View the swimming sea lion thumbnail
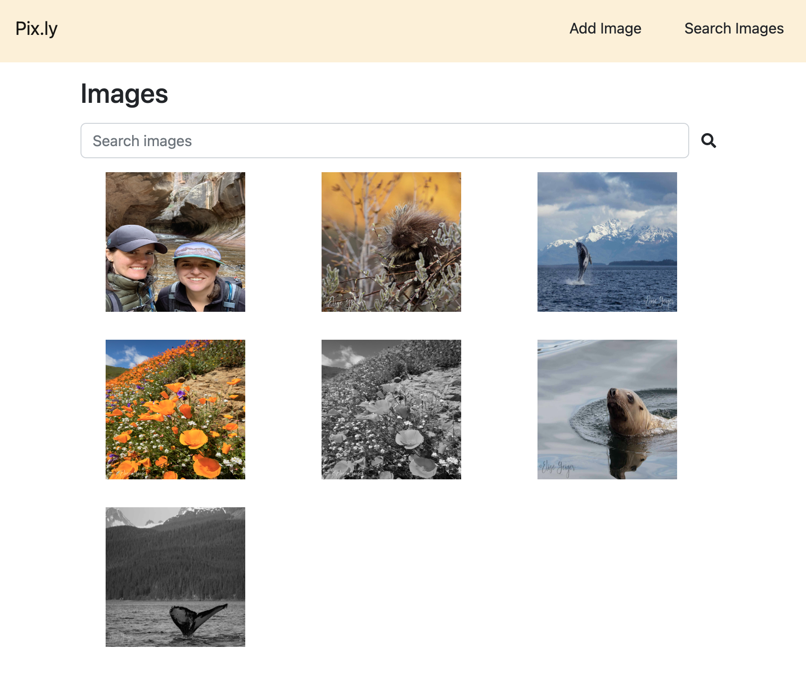This screenshot has width=806, height=679. [x=607, y=410]
